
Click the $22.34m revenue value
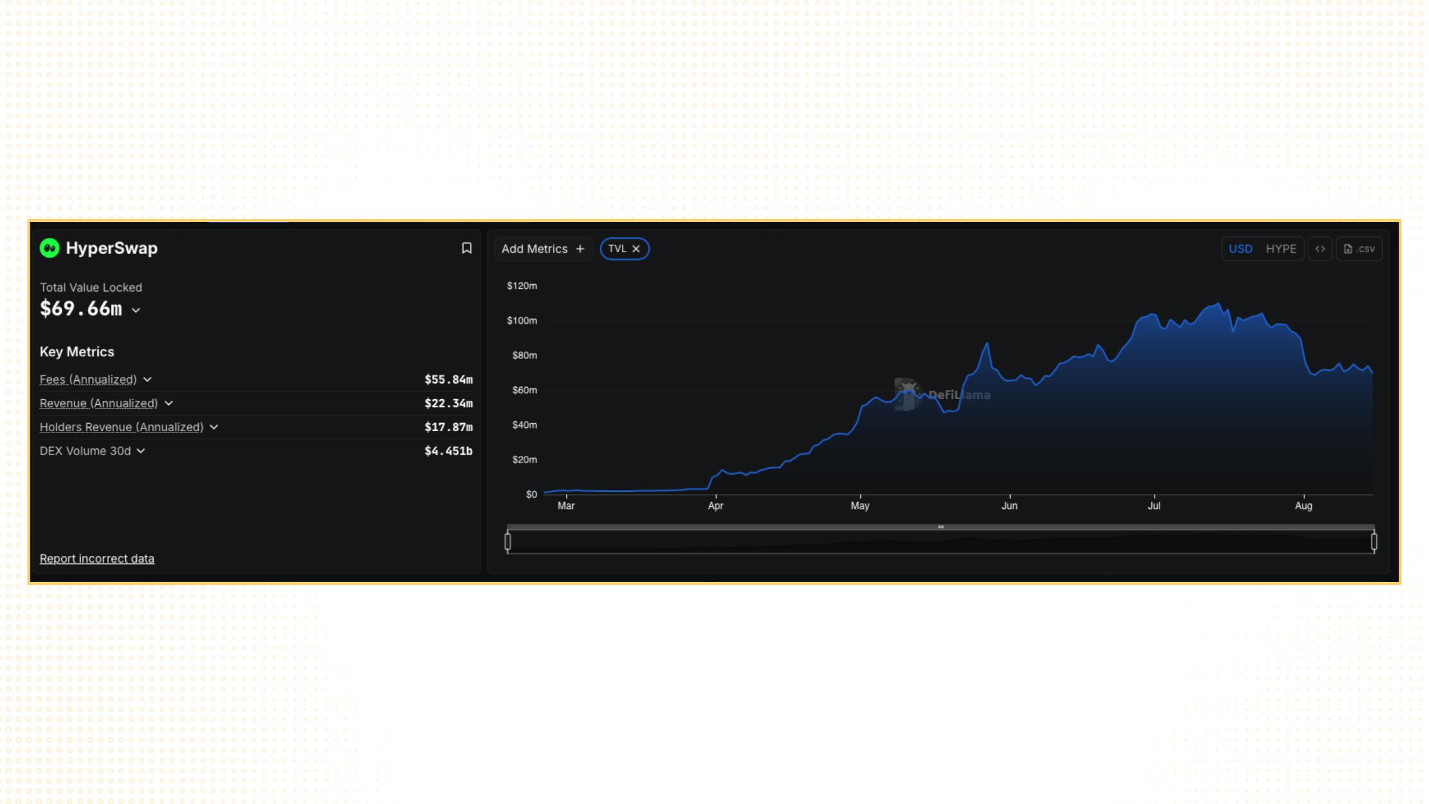(449, 403)
